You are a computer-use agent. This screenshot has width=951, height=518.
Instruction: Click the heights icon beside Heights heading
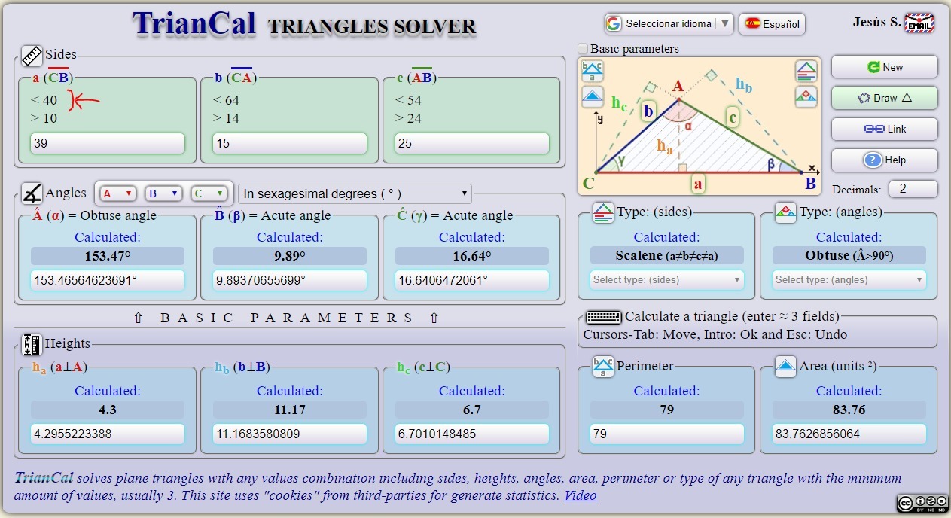[32, 344]
